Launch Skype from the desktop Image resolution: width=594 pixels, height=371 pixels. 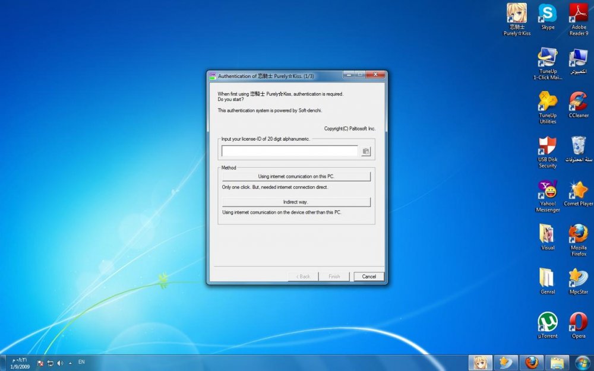coord(548,14)
